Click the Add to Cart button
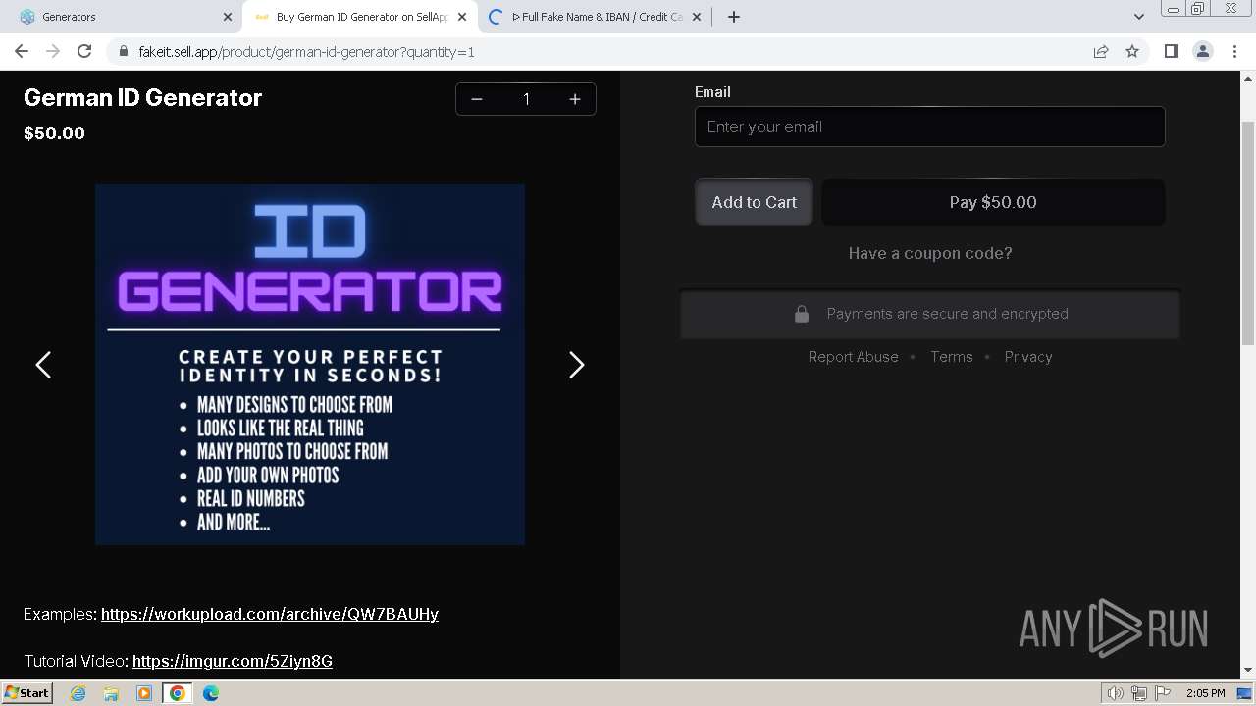Screen dimensions: 1256x706 [x=754, y=202]
